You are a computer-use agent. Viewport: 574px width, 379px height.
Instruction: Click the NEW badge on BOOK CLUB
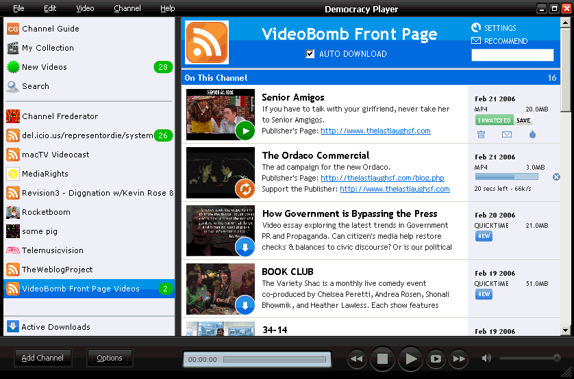click(x=484, y=294)
